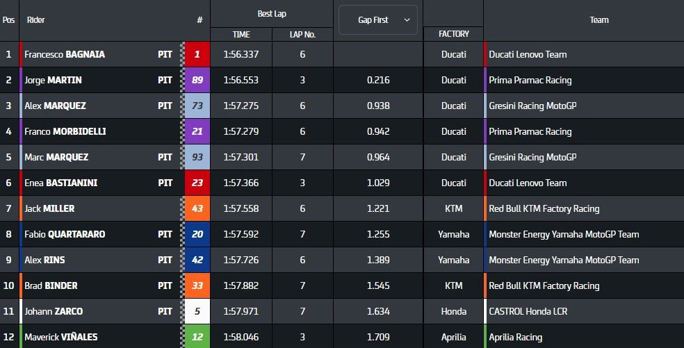Image resolution: width=684 pixels, height=348 pixels.
Task: Click Yamaha factory in Rins row
Action: tap(454, 260)
